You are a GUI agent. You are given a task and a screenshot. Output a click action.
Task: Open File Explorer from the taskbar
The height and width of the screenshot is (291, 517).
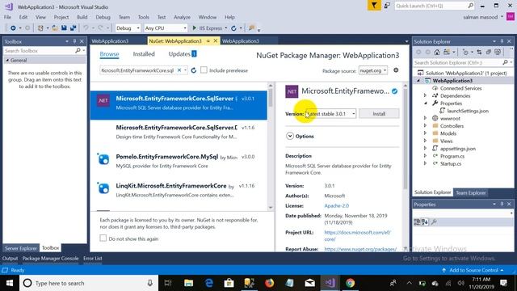click(188, 283)
